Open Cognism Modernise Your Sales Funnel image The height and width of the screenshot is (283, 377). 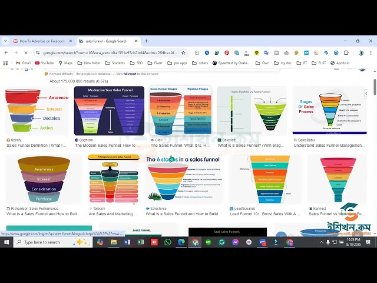tap(109, 111)
